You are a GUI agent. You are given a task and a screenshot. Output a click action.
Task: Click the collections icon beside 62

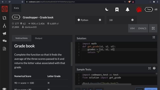click(21, 23)
